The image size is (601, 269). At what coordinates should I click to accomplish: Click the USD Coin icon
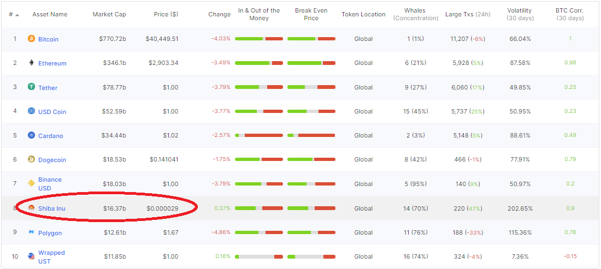[x=32, y=111]
